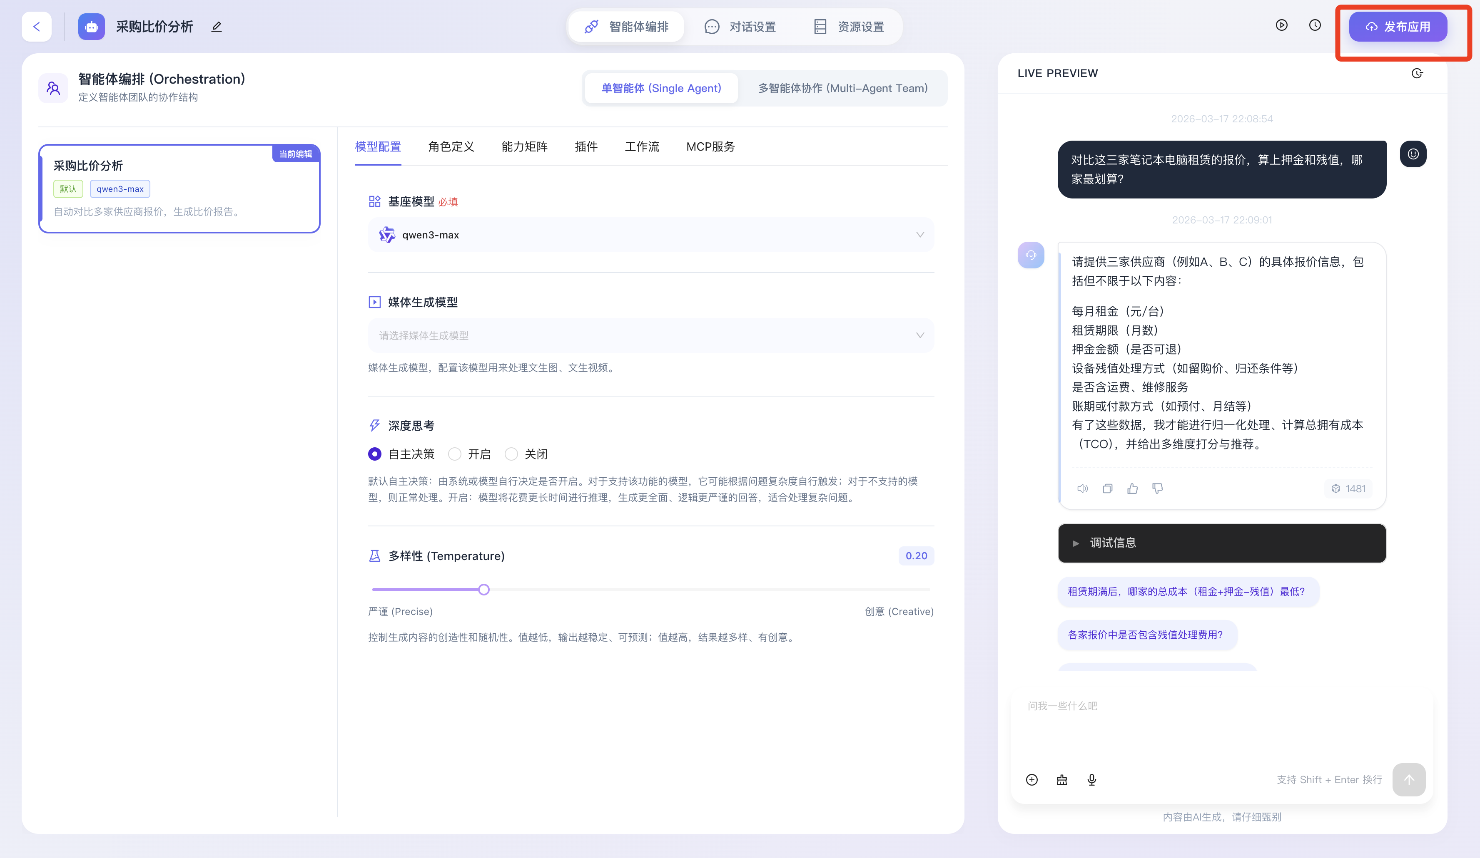Click the Temperature slider handle
Viewport: 1480px width, 858px height.
[x=483, y=589]
